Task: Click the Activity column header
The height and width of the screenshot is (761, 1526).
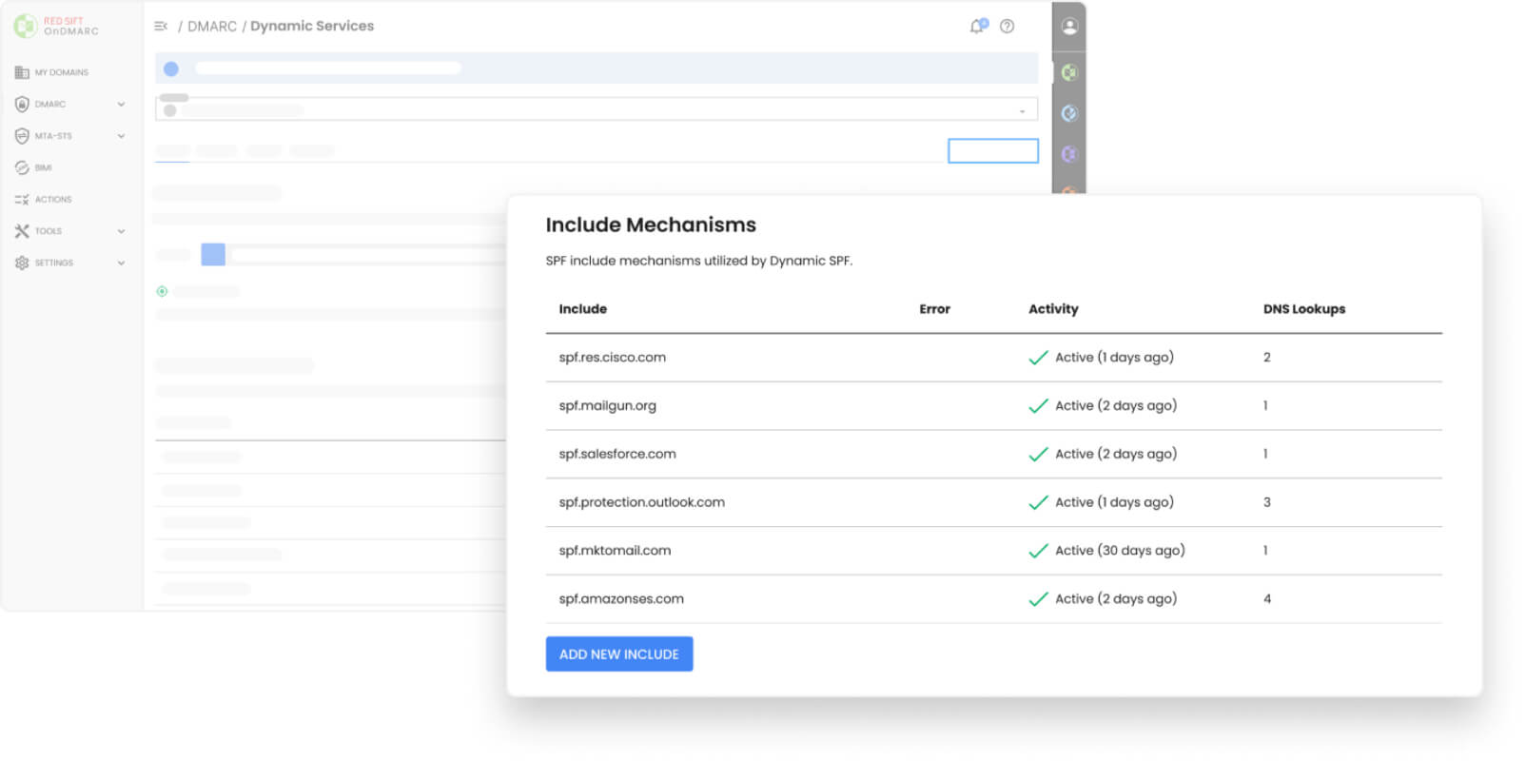Action: point(1053,309)
